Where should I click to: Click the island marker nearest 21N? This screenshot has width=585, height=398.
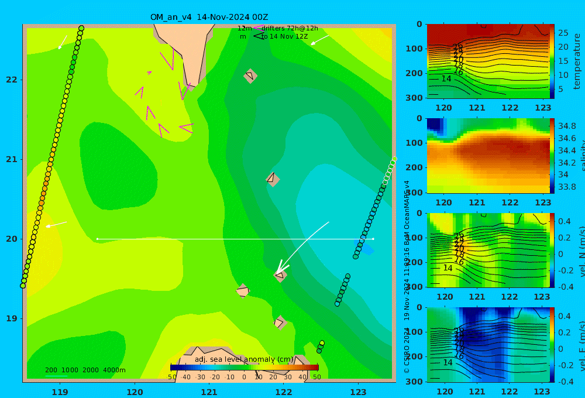tap(273, 179)
